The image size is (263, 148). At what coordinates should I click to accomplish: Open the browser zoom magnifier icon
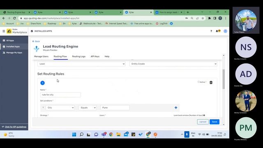(x=192, y=18)
